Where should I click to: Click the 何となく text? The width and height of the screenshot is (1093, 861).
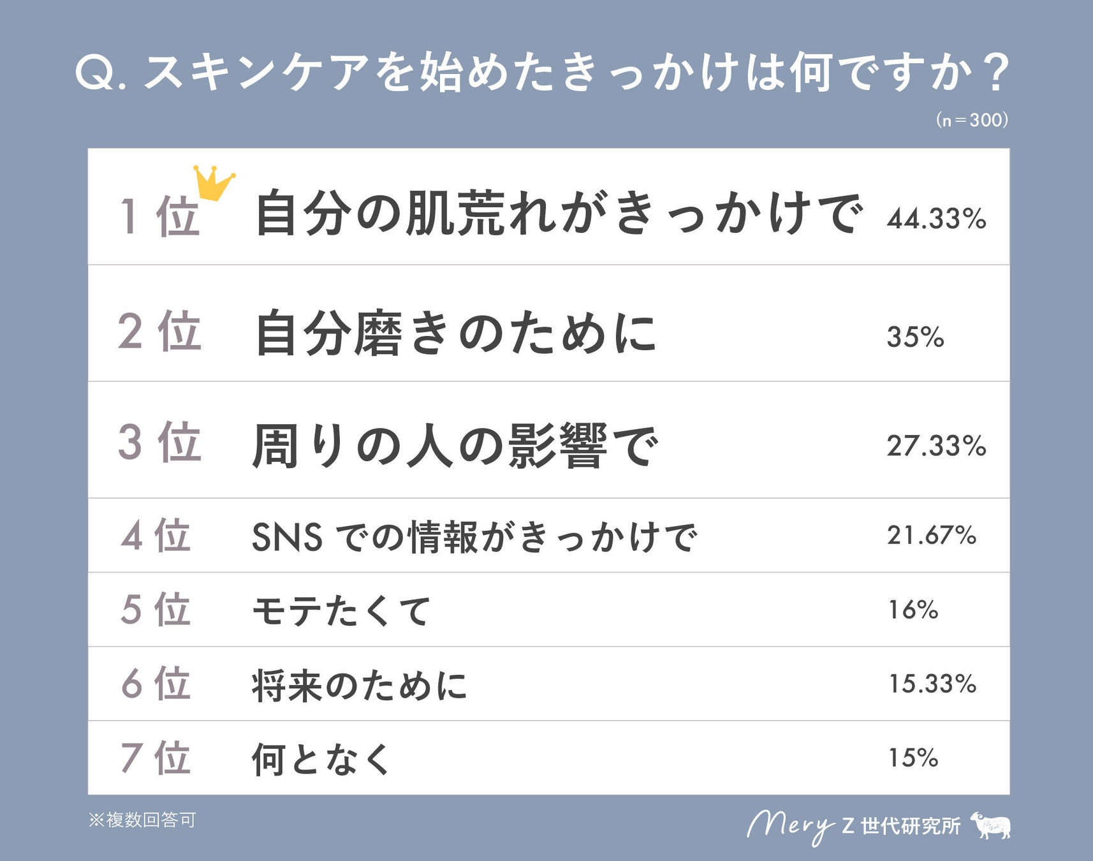321,759
